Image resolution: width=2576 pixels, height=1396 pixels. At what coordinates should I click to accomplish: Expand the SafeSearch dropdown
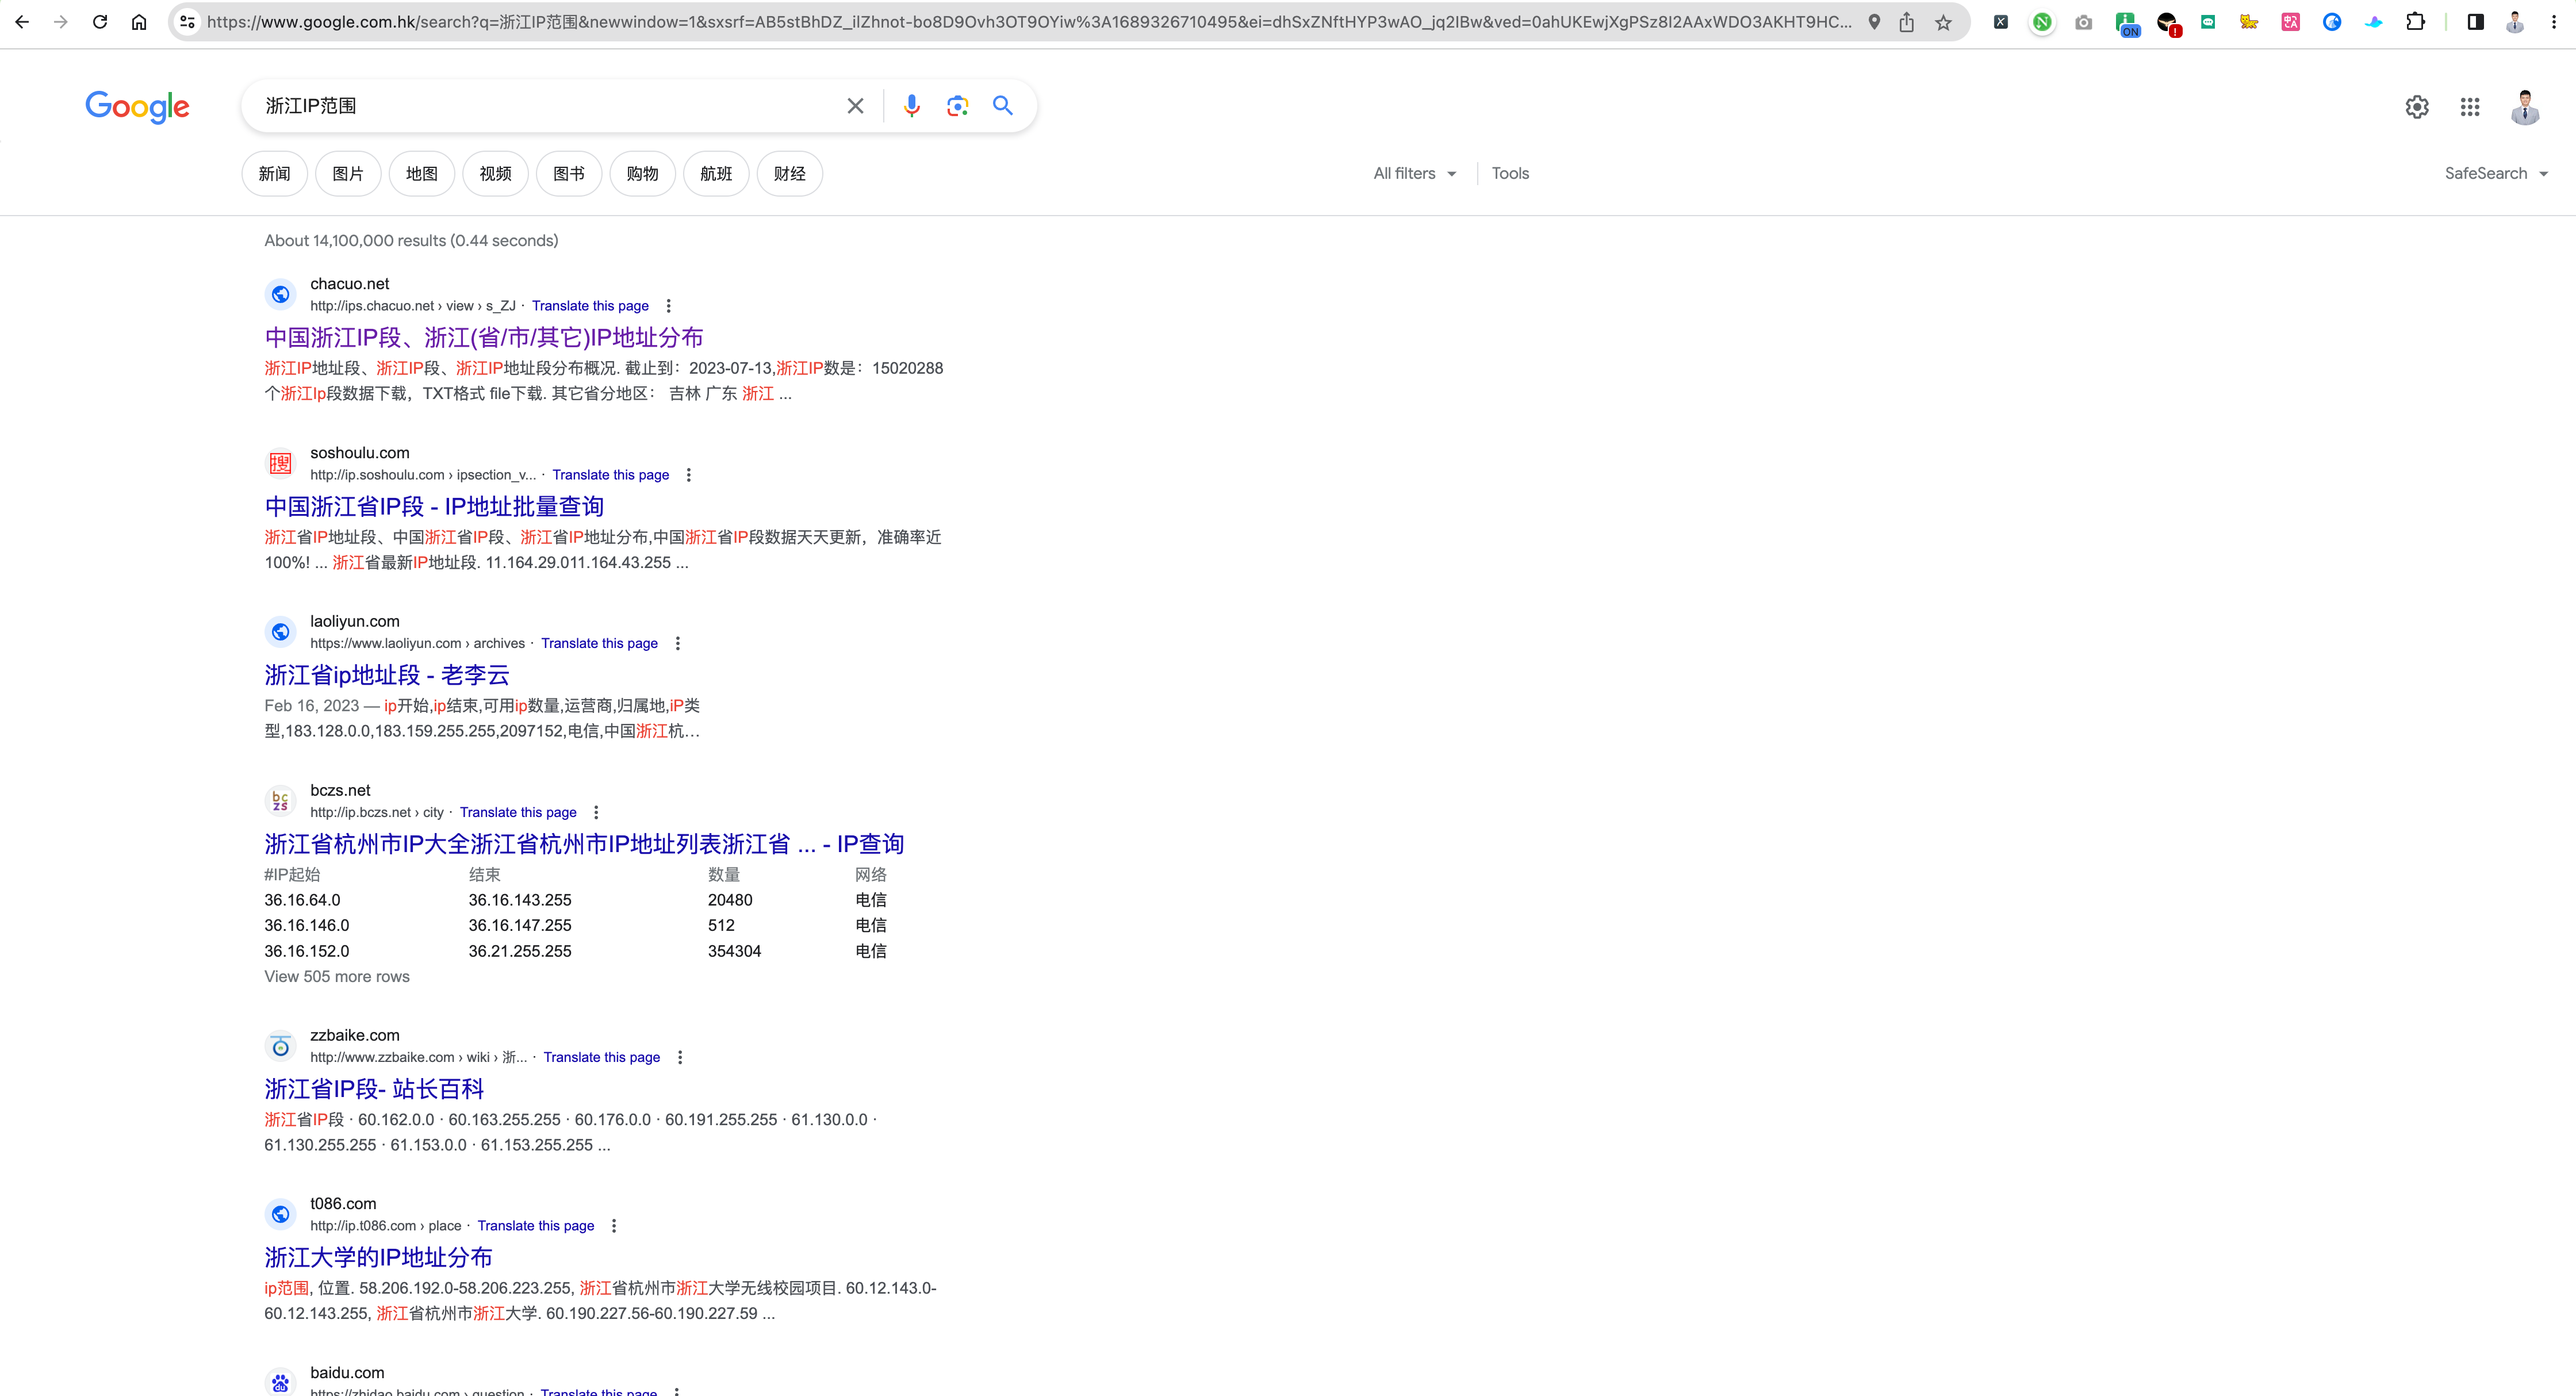[x=2496, y=174]
